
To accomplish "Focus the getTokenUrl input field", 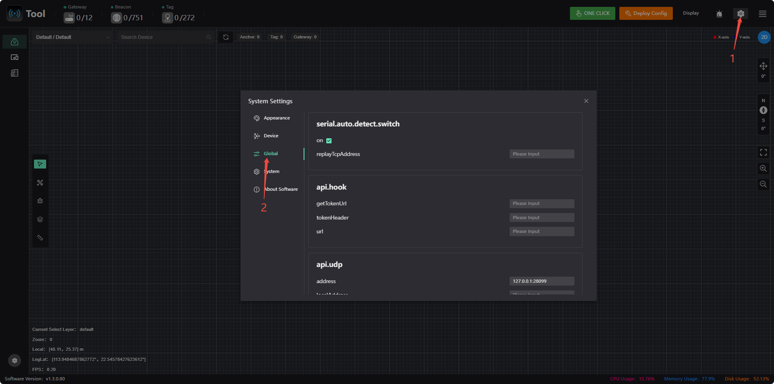I will (542, 204).
